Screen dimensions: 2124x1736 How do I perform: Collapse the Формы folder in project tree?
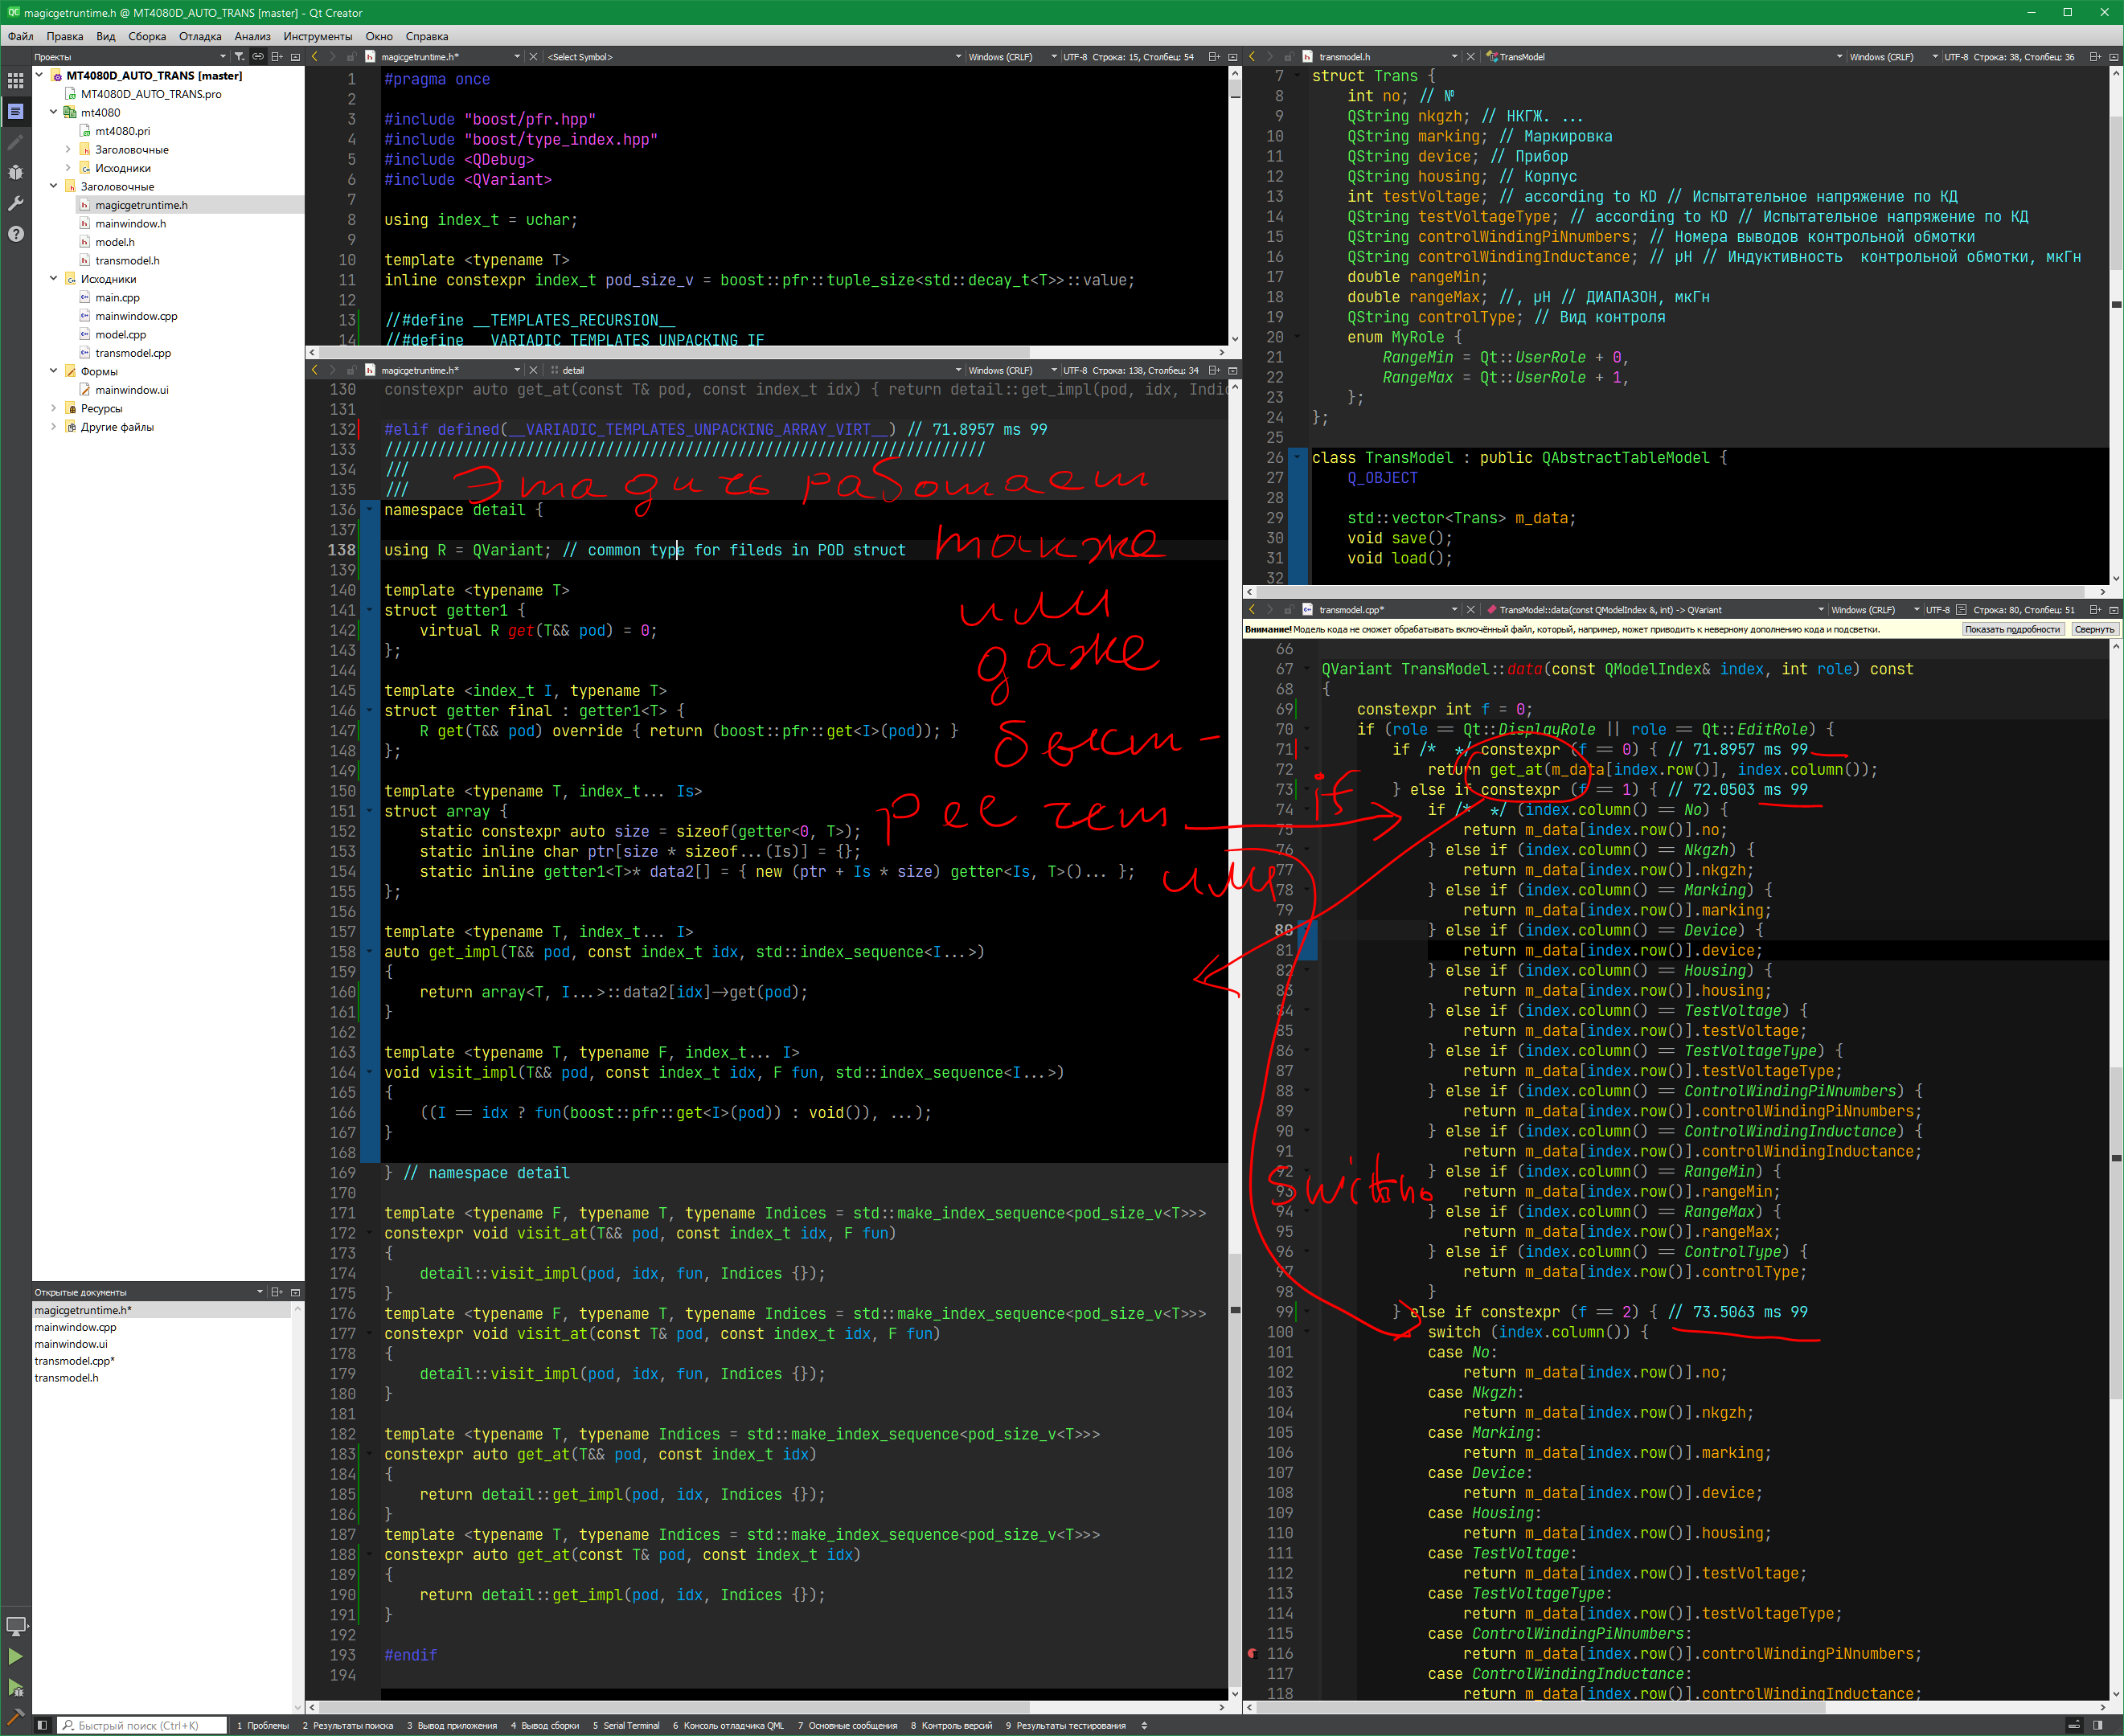pyautogui.click(x=54, y=371)
